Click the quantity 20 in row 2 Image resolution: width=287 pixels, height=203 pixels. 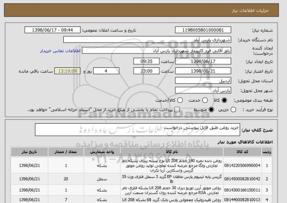click(66, 179)
